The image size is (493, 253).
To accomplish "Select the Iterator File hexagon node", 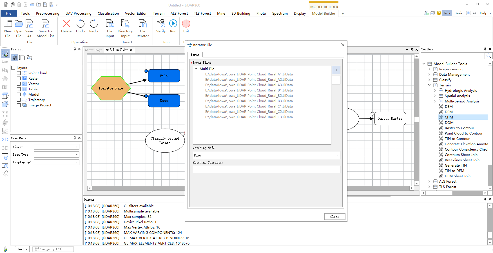I will (x=111, y=88).
